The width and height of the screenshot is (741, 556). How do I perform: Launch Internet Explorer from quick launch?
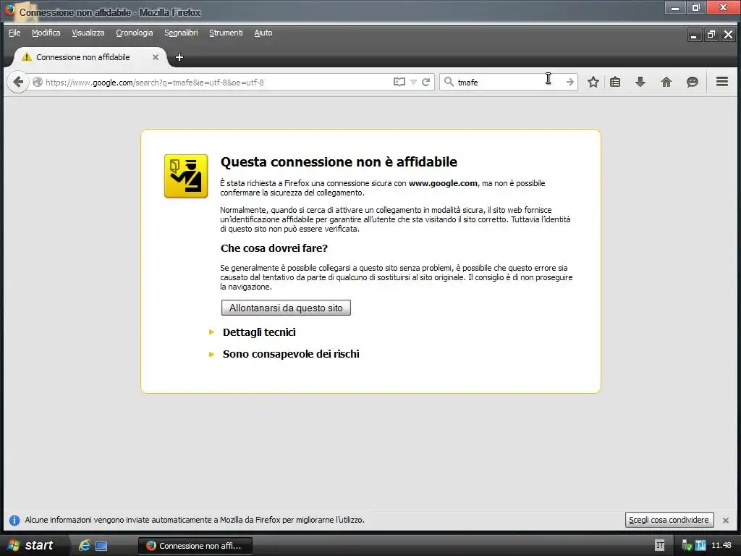coord(85,545)
